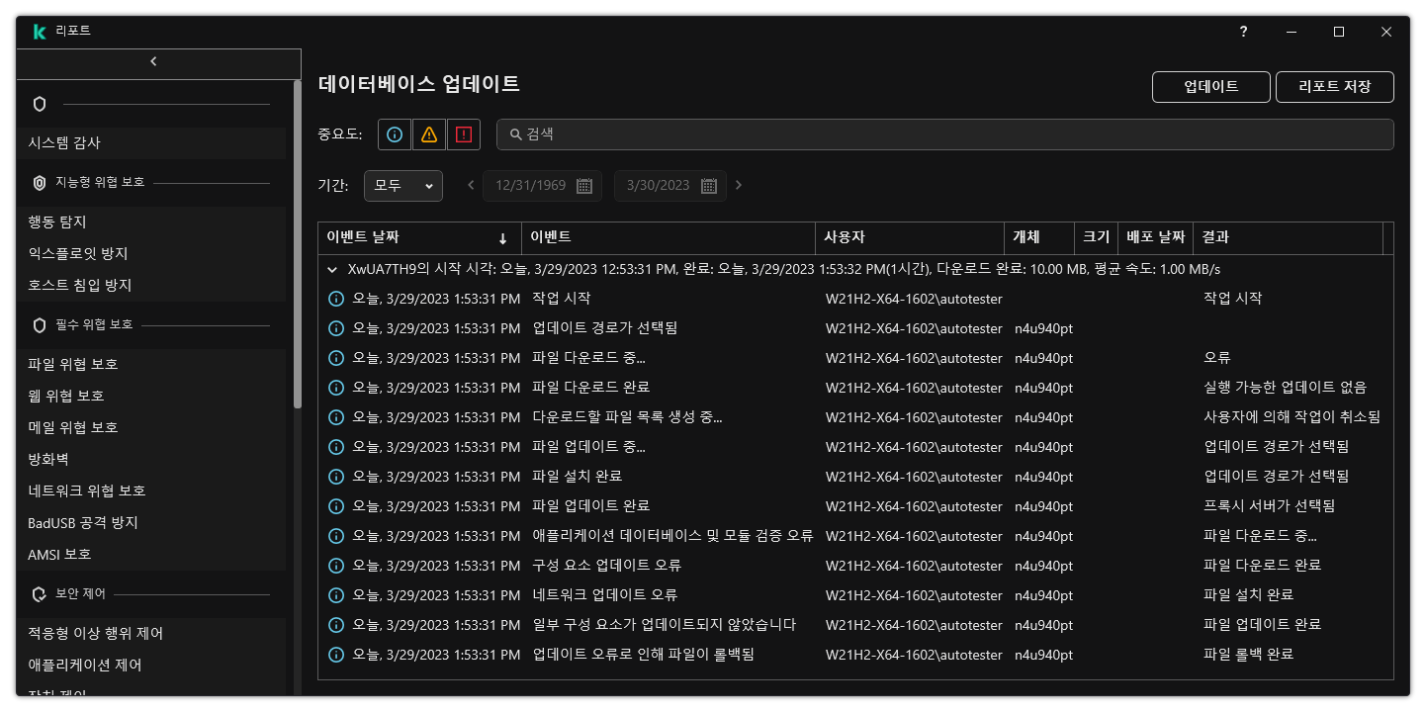Click the 업데이트 button
This screenshot has height=712, width=1426.
[x=1210, y=87]
